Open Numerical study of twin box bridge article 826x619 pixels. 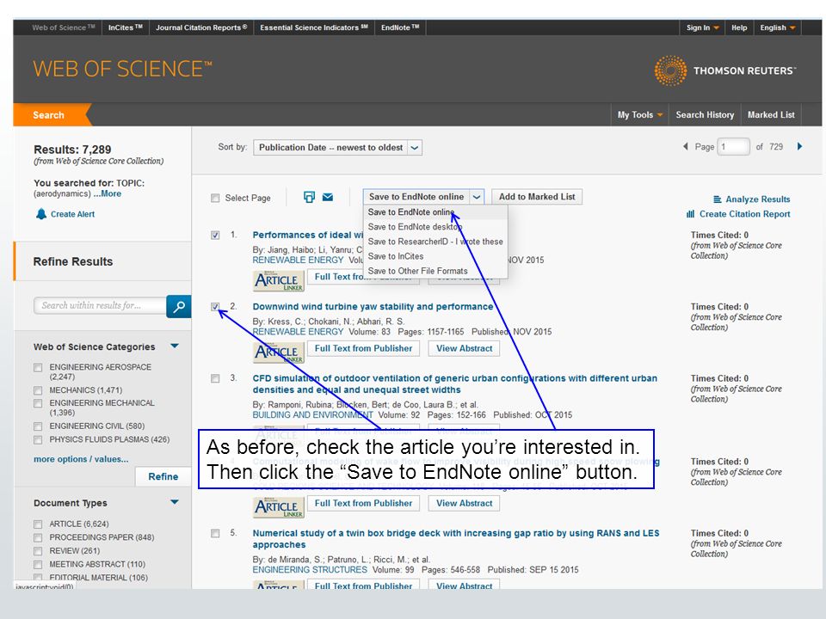tap(456, 538)
